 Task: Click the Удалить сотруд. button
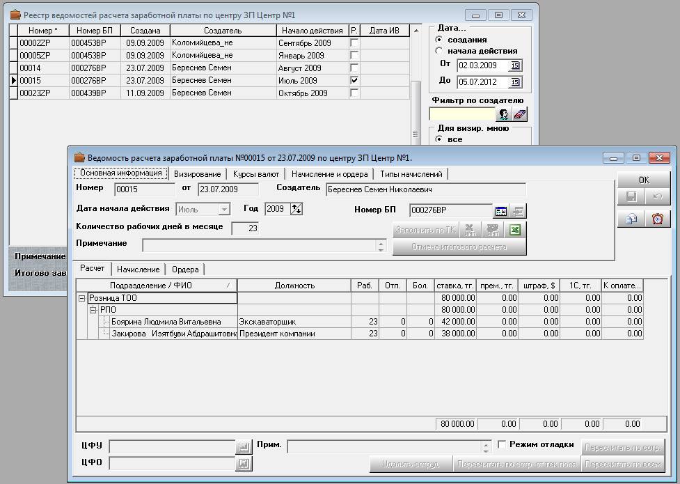point(411,464)
